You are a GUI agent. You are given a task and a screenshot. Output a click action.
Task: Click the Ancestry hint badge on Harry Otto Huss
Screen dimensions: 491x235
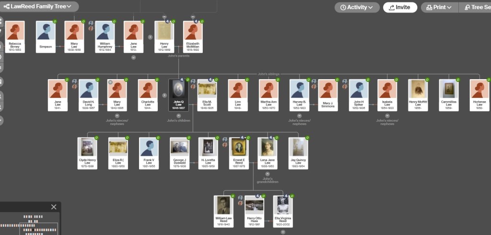[257, 196]
